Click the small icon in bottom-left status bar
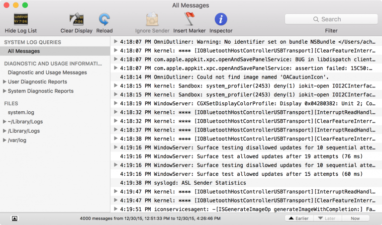Screen dimensions: 382x225 pyautogui.click(x=14, y=218)
